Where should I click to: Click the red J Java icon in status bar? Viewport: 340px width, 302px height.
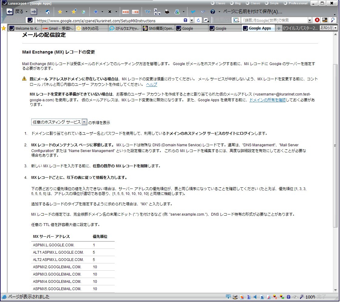click(268, 297)
